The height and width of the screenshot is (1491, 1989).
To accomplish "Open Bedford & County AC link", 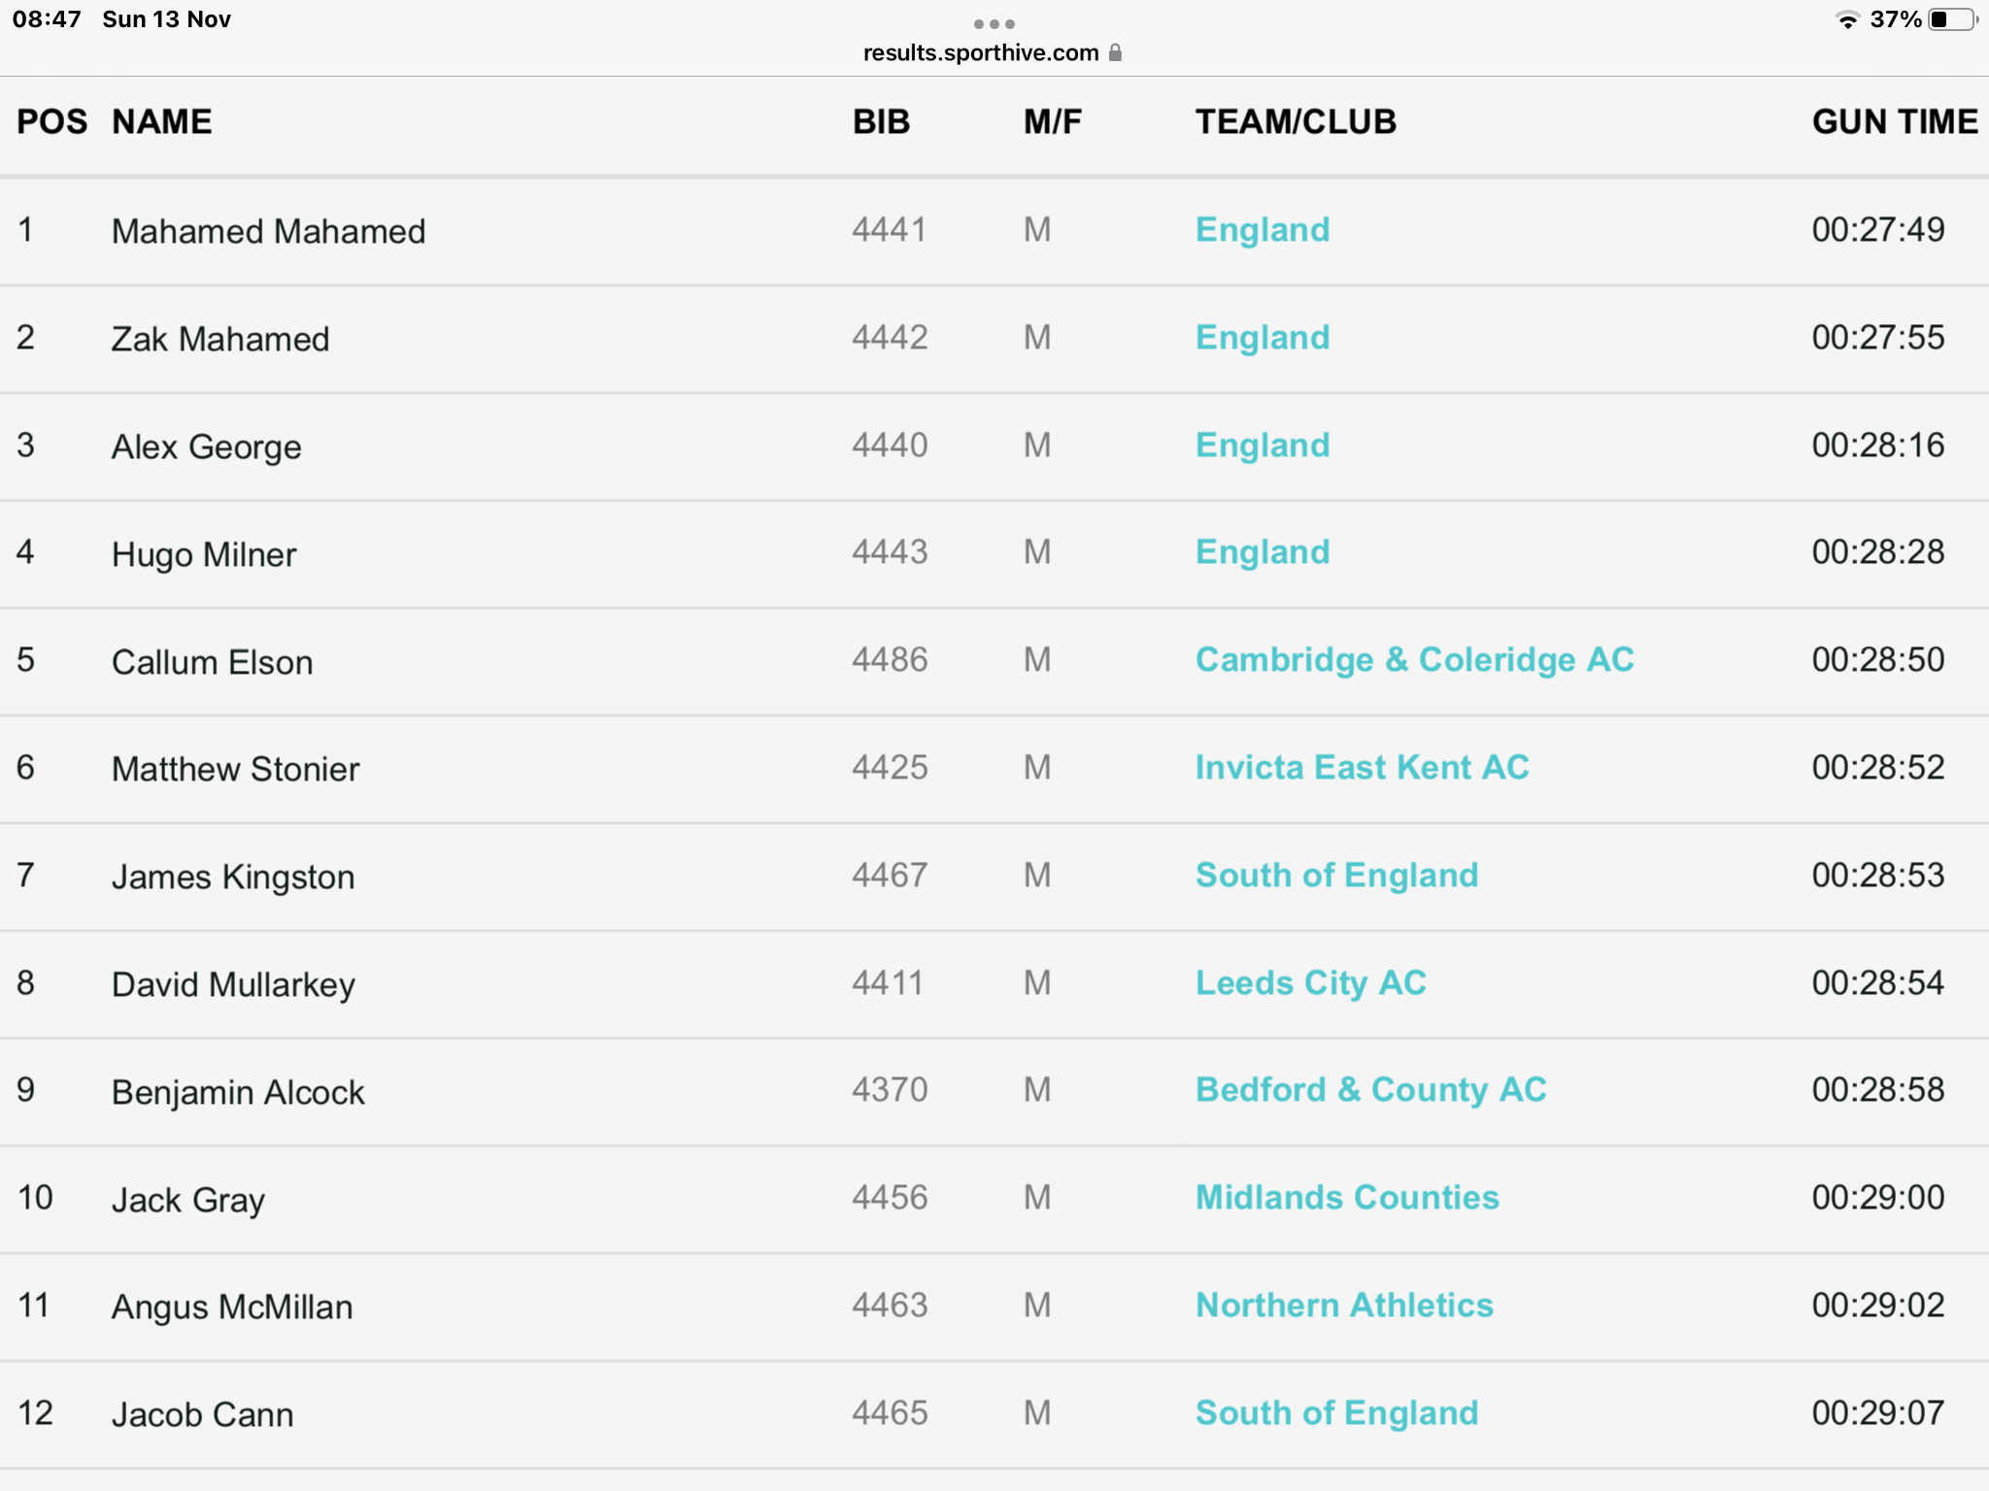I will (x=1370, y=1090).
